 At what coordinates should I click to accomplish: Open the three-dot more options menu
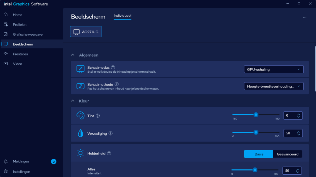(x=305, y=17)
